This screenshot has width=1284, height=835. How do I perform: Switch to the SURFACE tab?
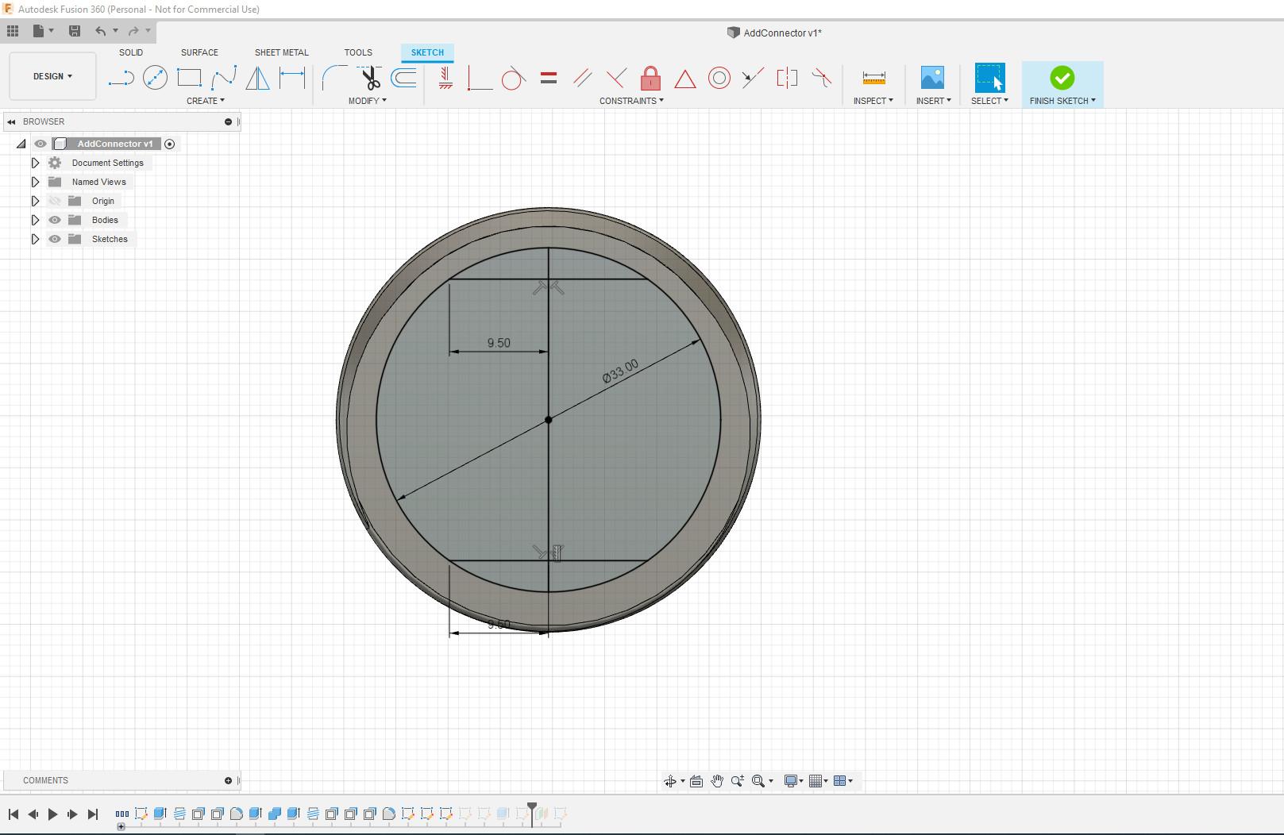tap(199, 52)
